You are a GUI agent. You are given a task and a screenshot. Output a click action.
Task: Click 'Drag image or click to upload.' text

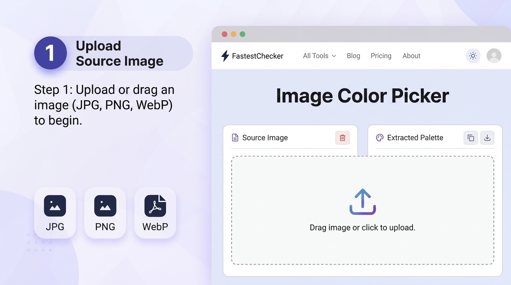click(x=362, y=227)
